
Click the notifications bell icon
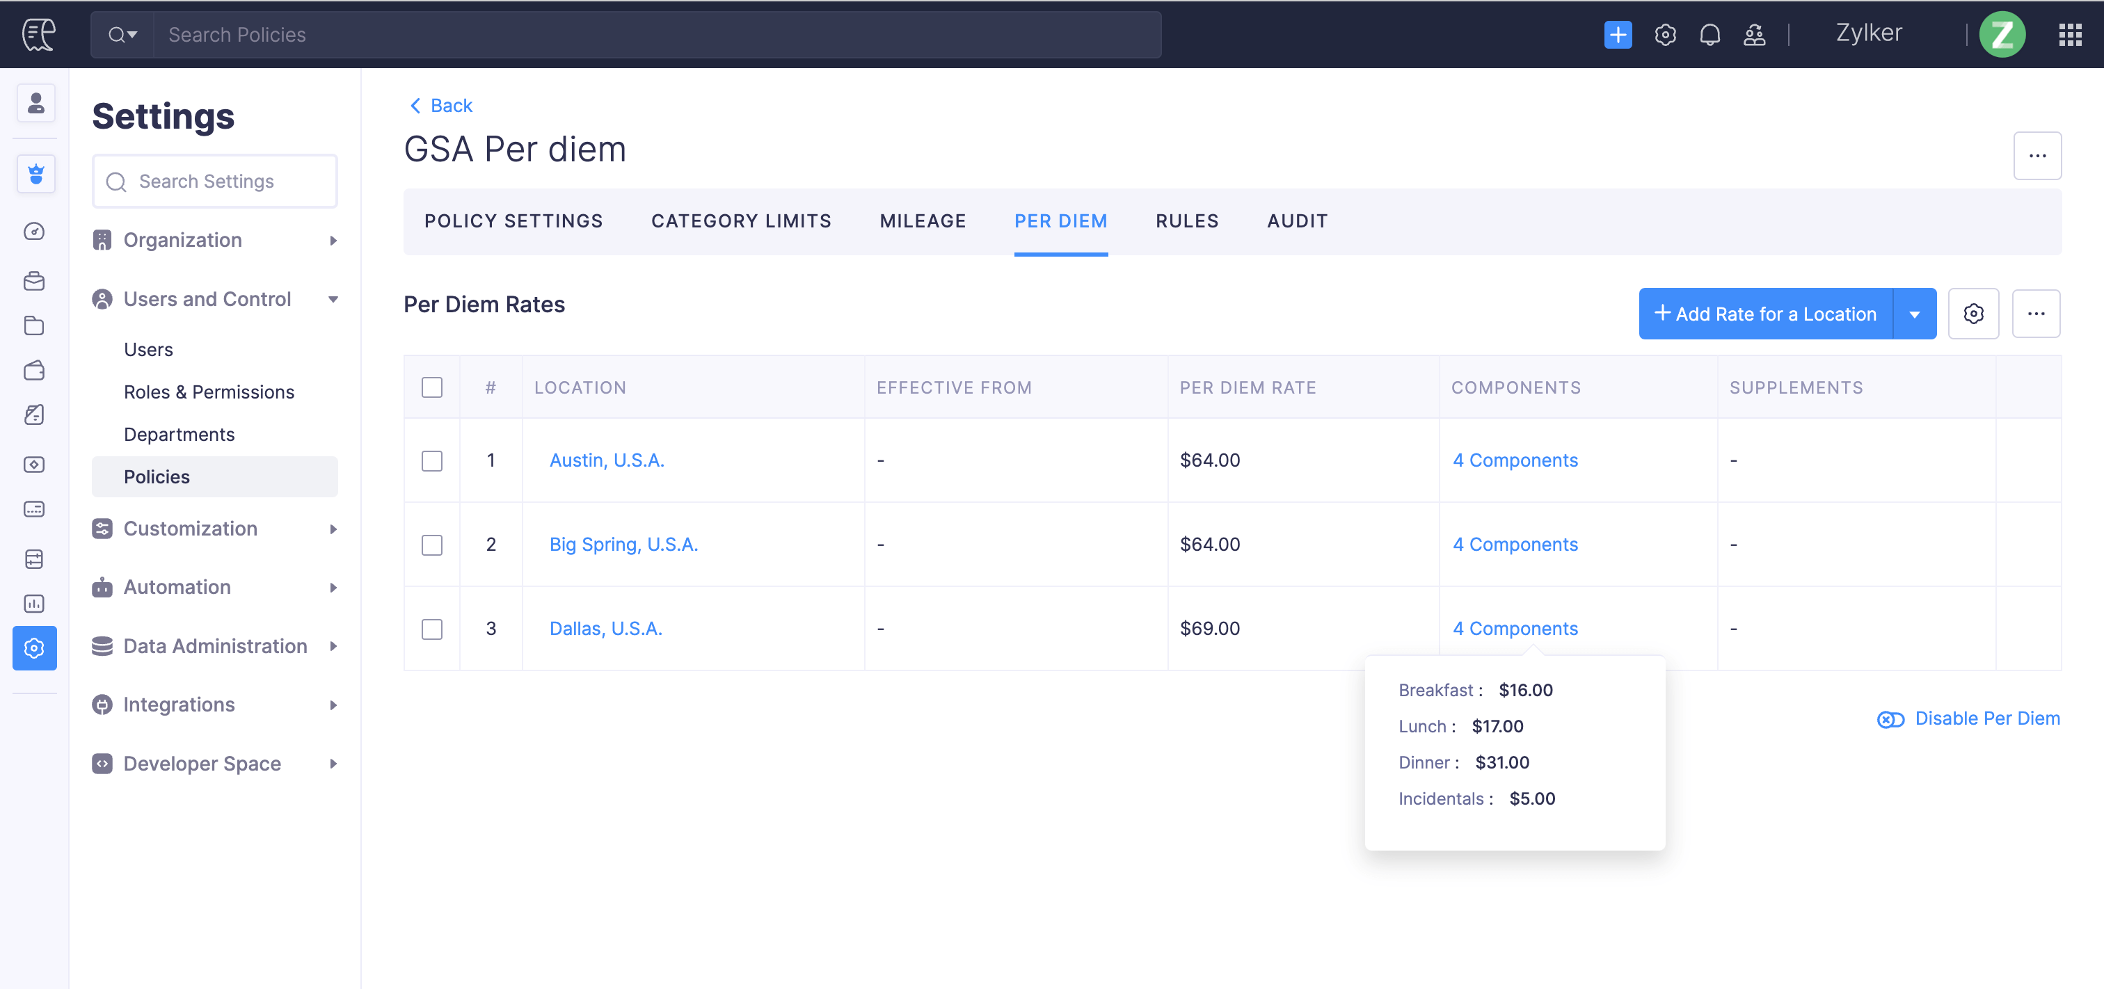coord(1709,34)
